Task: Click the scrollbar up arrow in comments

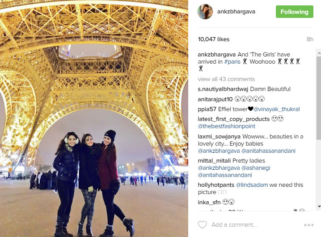Action: pyautogui.click(x=319, y=53)
